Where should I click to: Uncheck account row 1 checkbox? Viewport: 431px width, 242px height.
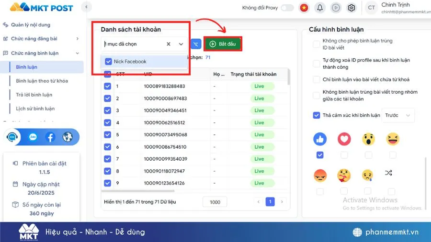(107, 86)
